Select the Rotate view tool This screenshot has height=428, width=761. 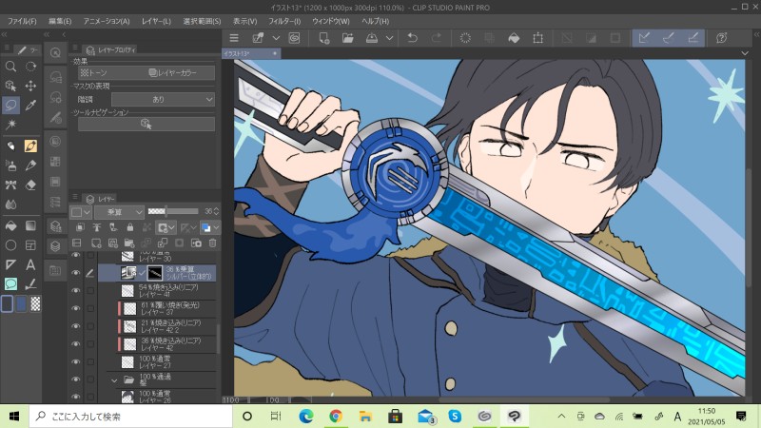point(30,67)
